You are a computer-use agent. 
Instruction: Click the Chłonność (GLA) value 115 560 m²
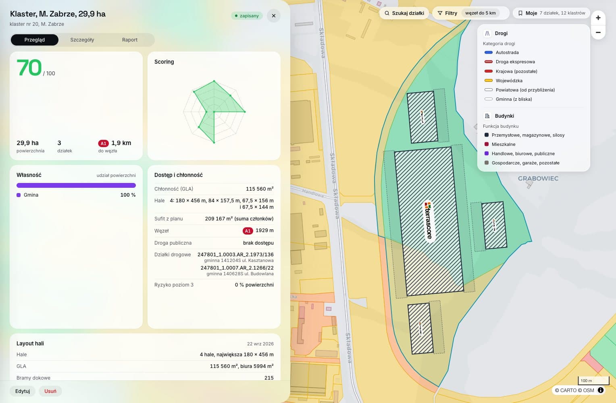click(260, 189)
